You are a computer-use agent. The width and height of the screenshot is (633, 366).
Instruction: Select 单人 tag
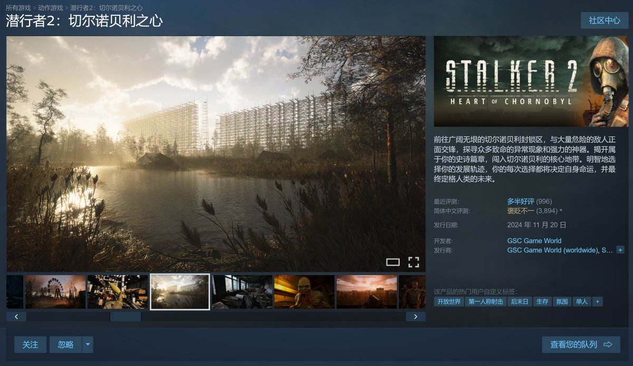click(x=581, y=302)
